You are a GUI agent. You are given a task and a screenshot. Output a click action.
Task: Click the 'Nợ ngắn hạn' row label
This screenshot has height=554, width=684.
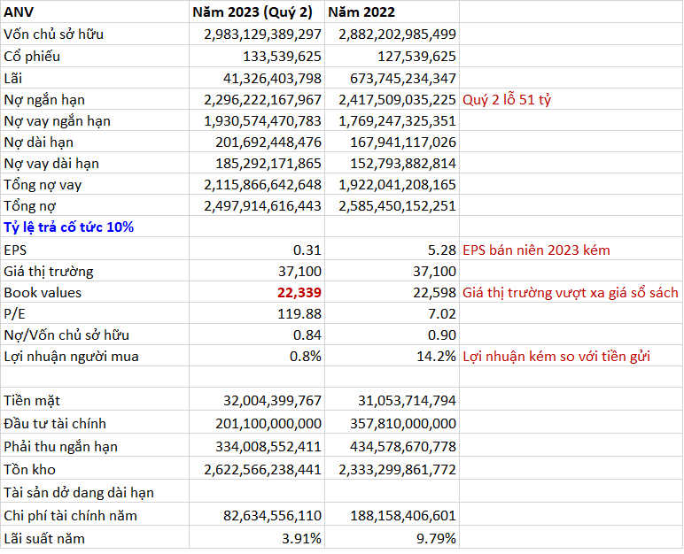tap(44, 100)
